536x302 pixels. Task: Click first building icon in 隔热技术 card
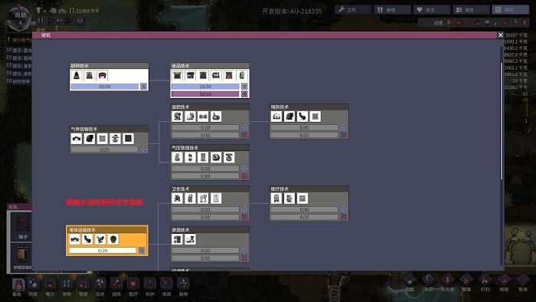tap(276, 117)
